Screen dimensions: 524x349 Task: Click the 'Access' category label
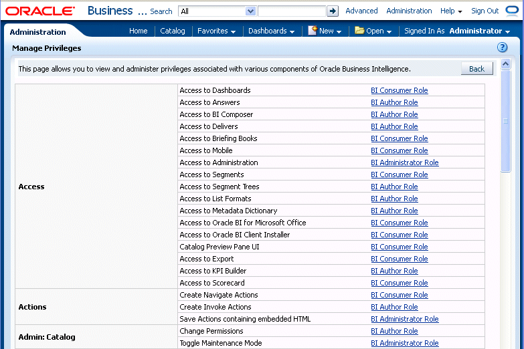pos(31,187)
